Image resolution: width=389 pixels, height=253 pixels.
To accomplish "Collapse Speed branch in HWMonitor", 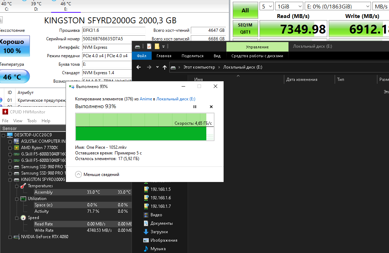I will click(x=17, y=218).
